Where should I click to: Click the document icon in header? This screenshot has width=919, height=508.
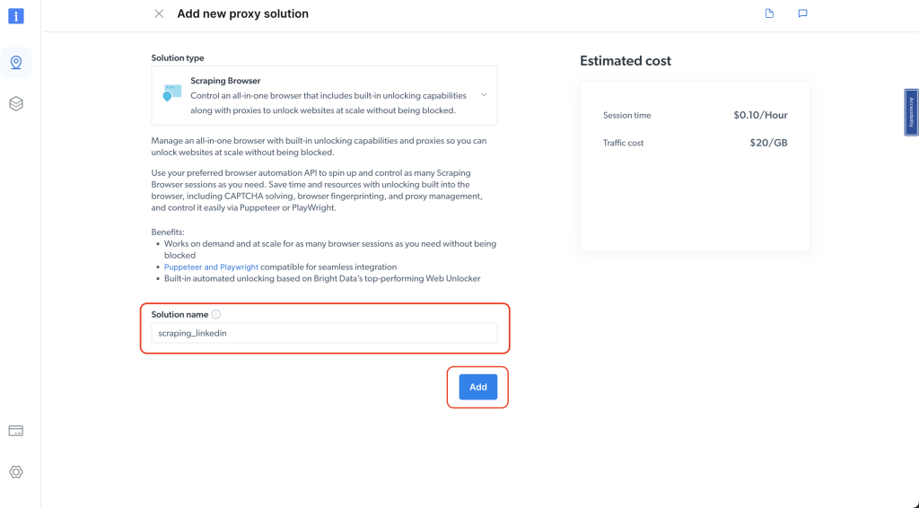(769, 13)
